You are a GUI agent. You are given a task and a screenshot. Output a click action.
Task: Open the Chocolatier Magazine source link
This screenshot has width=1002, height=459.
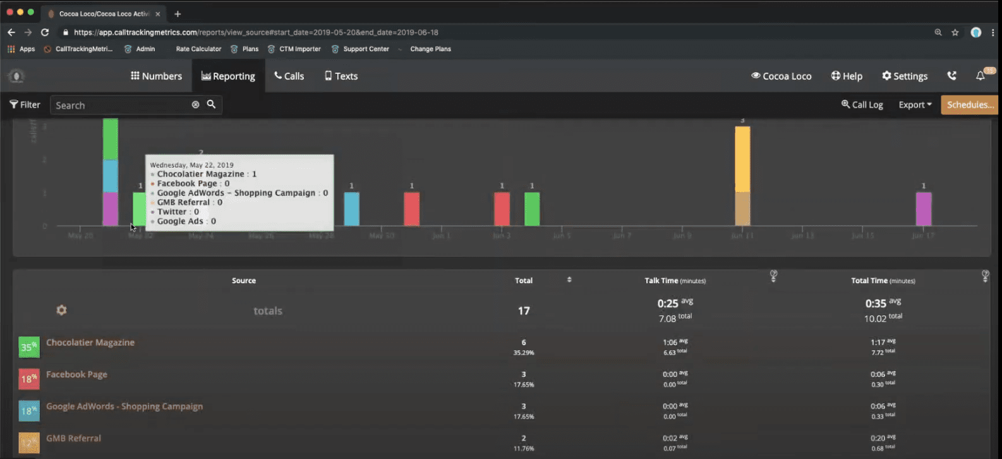pos(90,342)
